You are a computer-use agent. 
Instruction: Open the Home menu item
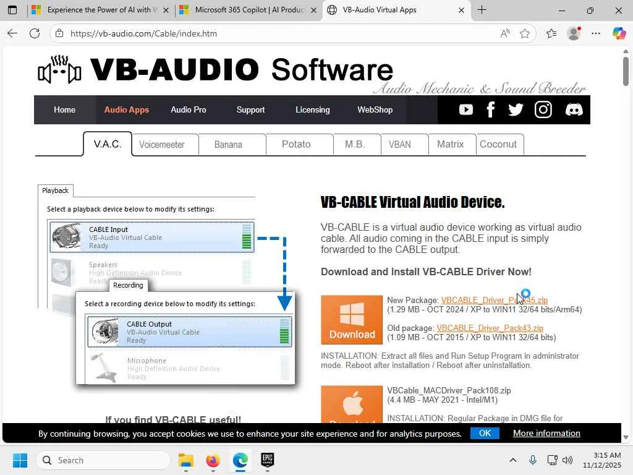coord(64,109)
